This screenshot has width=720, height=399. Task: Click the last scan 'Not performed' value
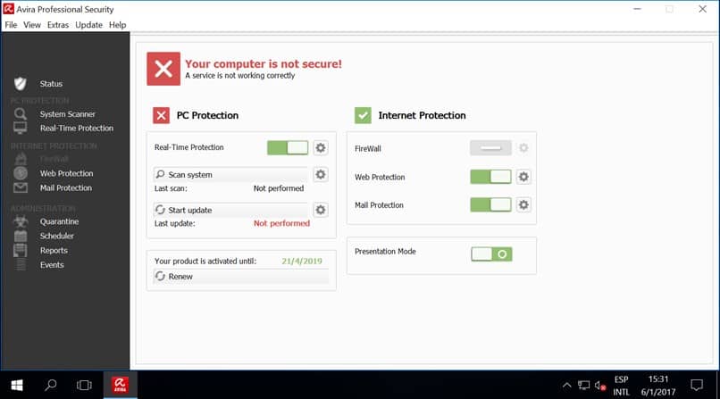[279, 188]
